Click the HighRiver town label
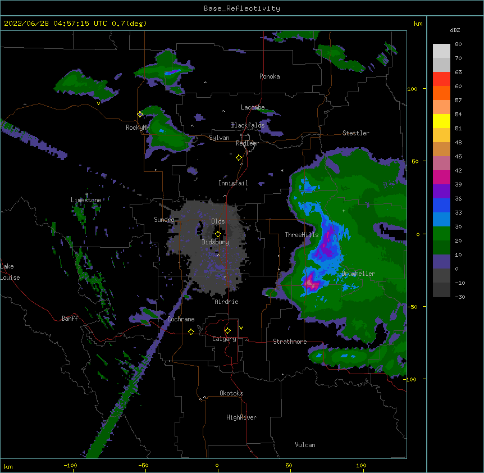 pyautogui.click(x=241, y=417)
